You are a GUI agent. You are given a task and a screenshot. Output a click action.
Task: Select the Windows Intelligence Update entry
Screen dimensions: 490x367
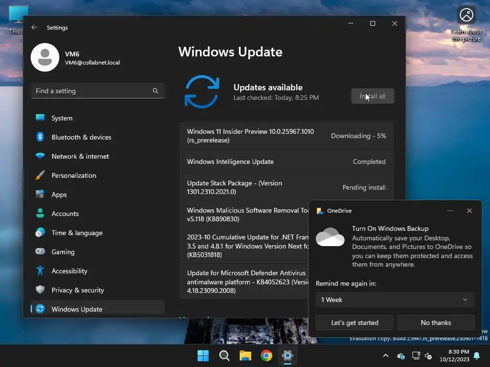[x=286, y=162]
